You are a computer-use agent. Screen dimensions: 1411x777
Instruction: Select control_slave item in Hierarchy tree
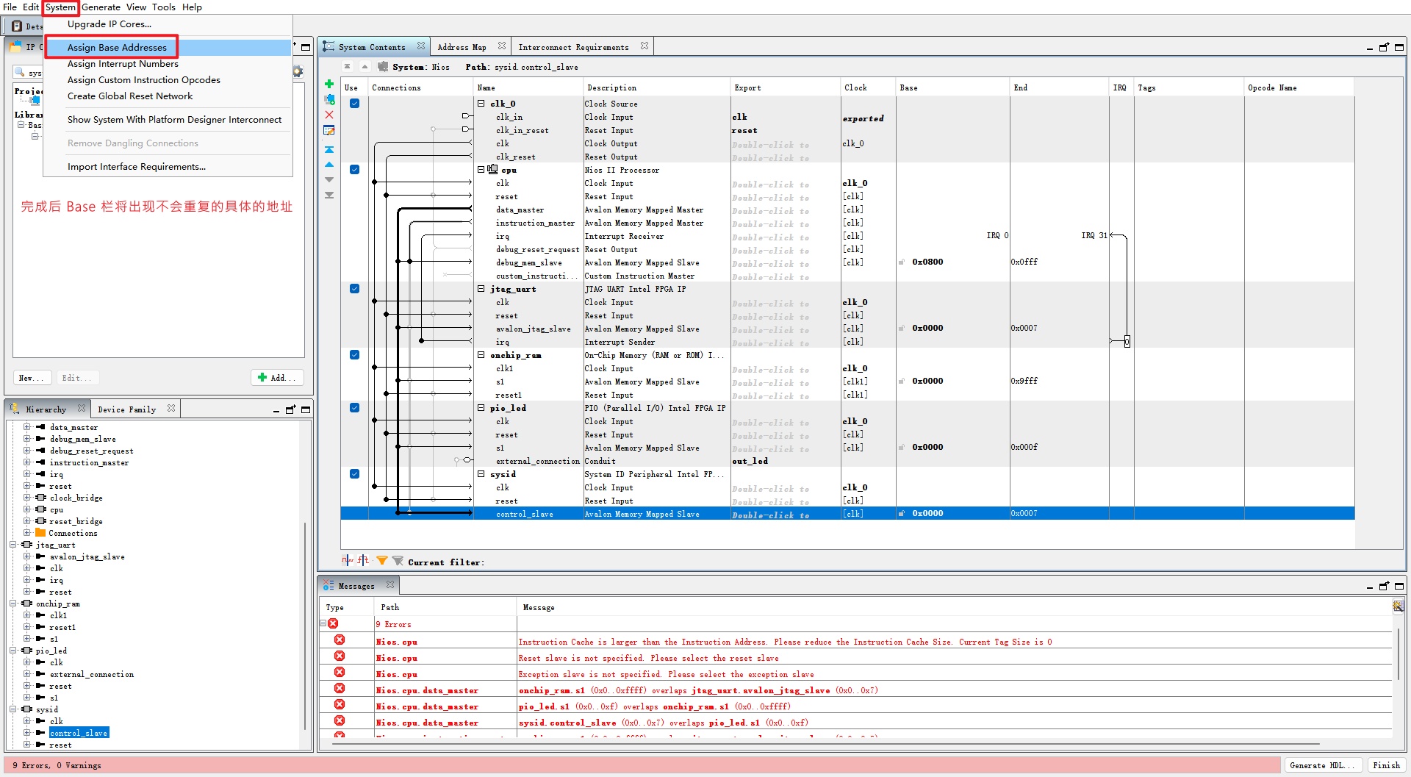(79, 733)
